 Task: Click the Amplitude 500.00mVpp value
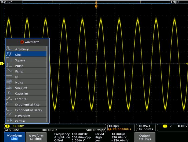tap(81, 137)
